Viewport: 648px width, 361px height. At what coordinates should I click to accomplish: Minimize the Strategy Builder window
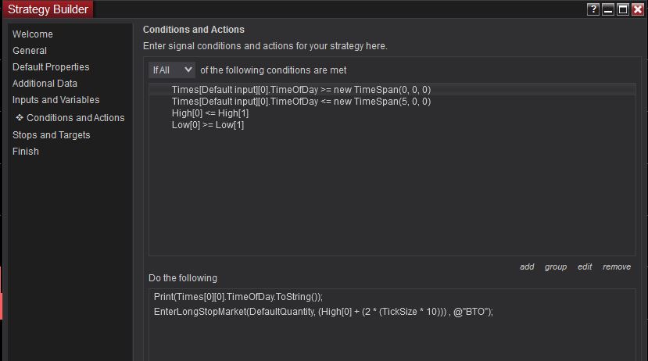tap(608, 9)
